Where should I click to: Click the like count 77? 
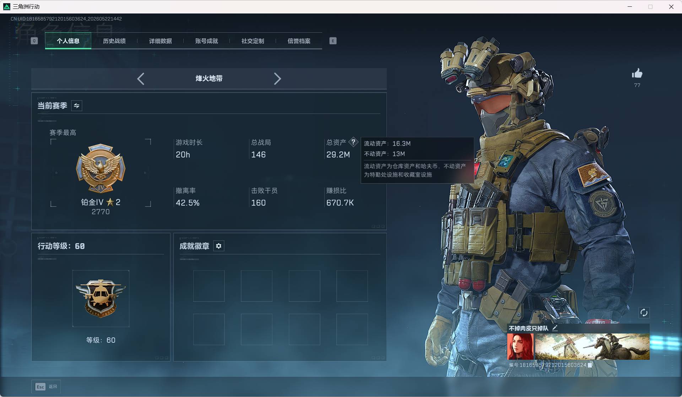tap(637, 85)
